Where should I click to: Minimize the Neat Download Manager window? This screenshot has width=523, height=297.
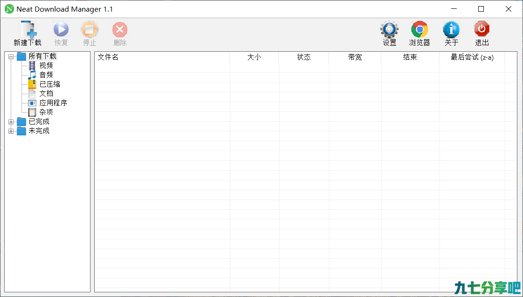click(x=453, y=9)
